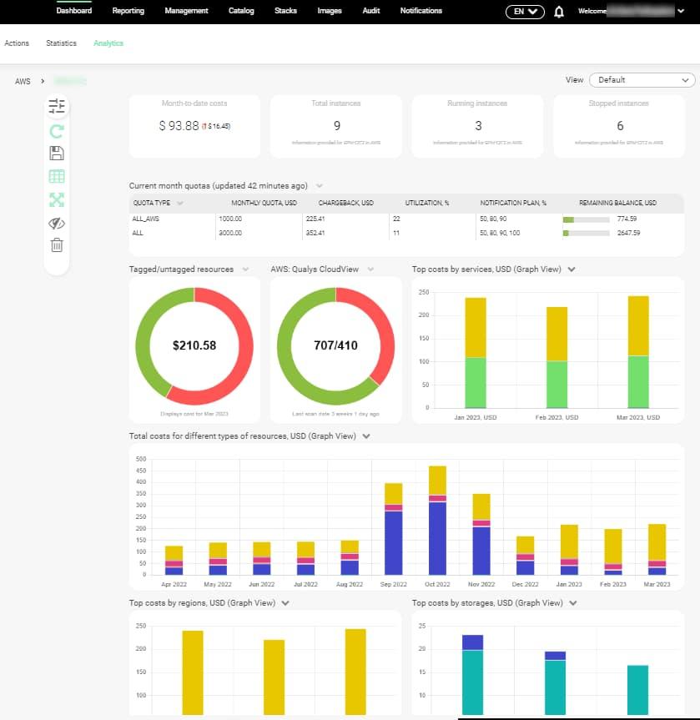Open the user account menu
The height and width of the screenshot is (720, 700).
[680, 12]
